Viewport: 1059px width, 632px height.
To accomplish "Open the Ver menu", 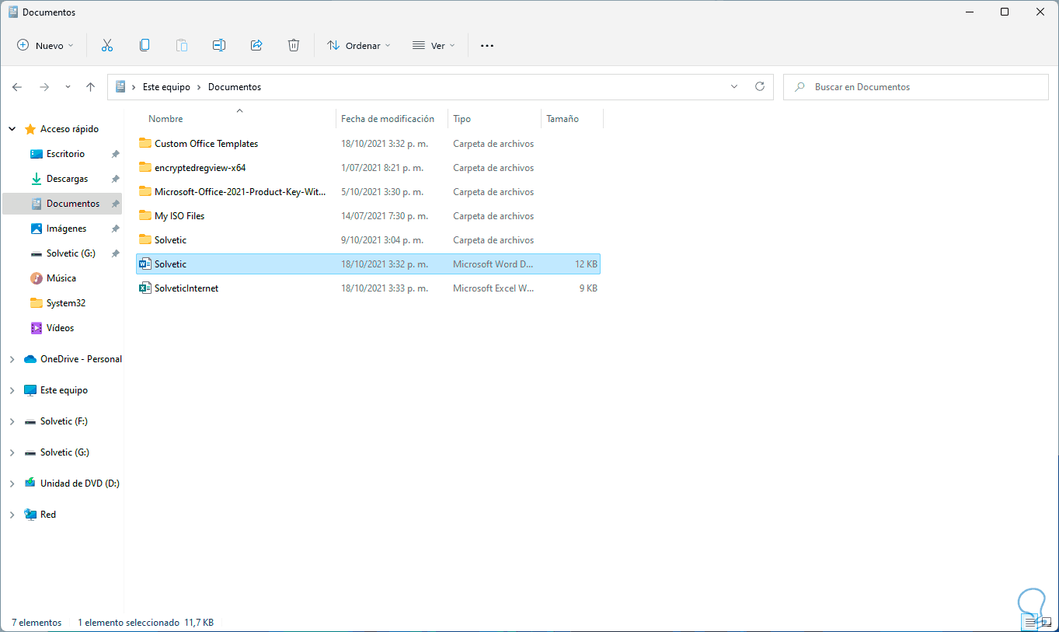I will click(x=434, y=46).
